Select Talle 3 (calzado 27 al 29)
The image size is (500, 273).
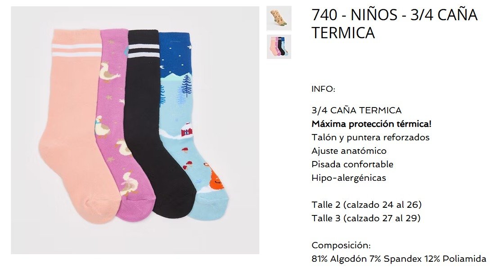(366, 218)
